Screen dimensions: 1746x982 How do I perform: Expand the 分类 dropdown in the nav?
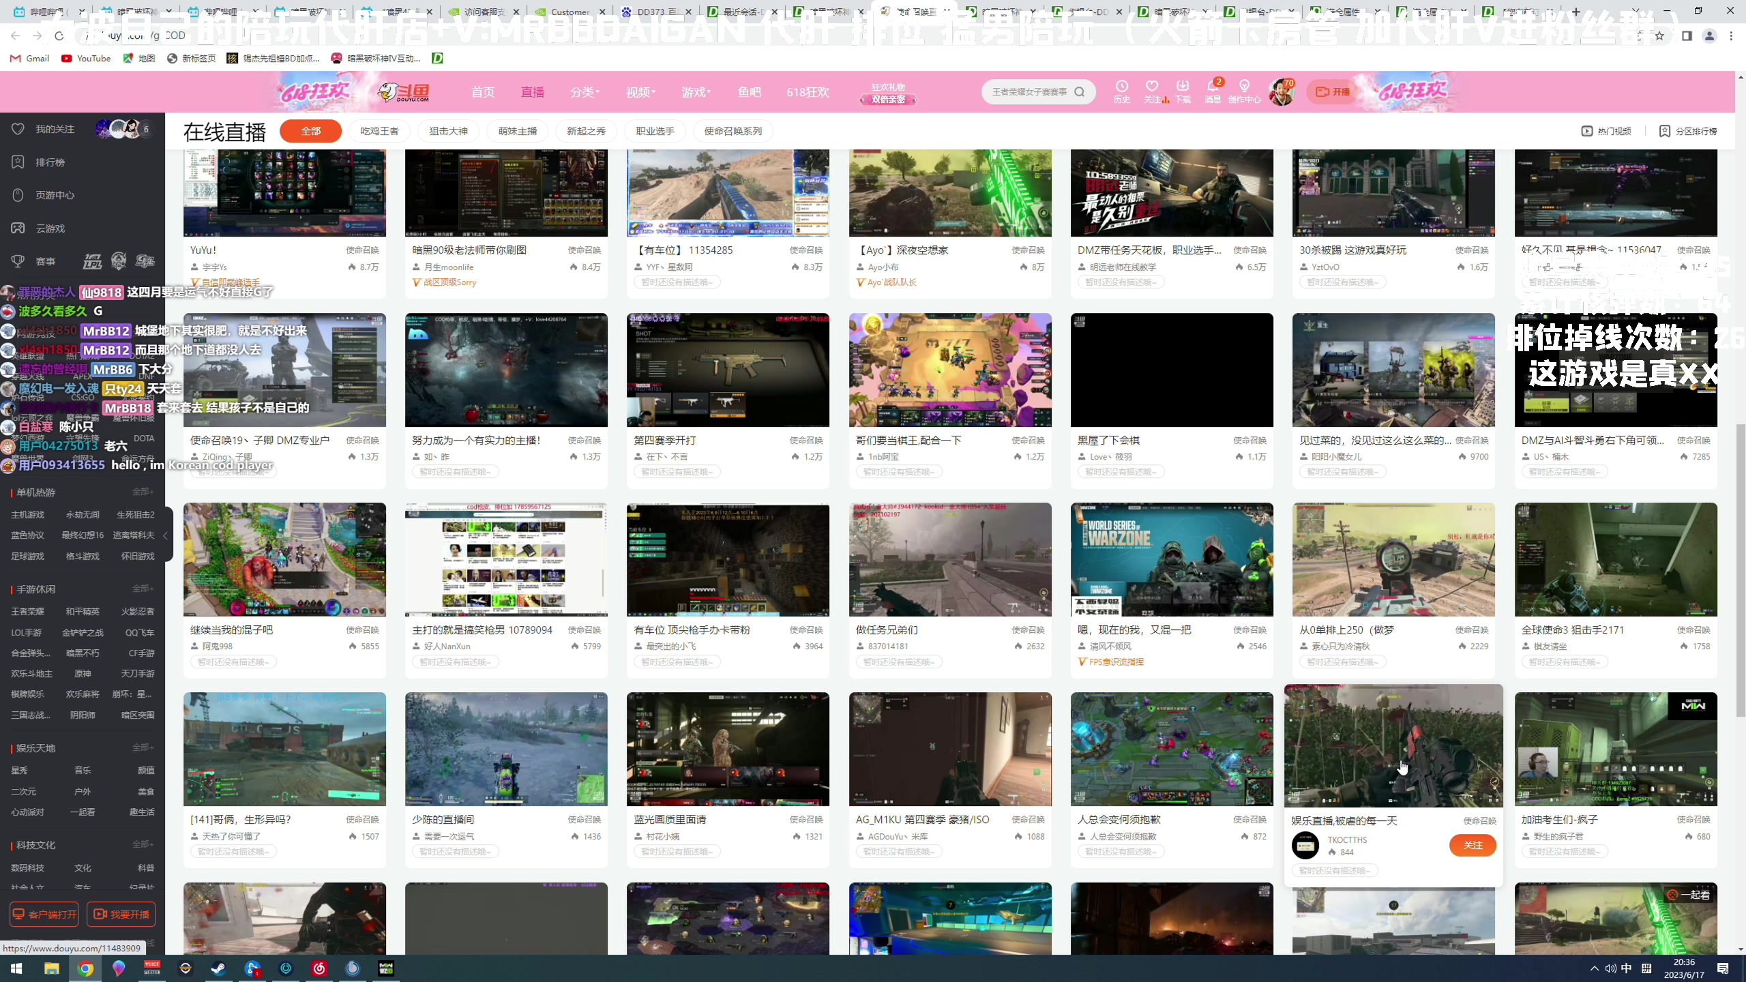[585, 92]
